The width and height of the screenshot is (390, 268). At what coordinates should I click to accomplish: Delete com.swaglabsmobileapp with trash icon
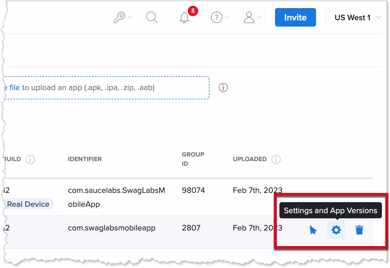(359, 230)
